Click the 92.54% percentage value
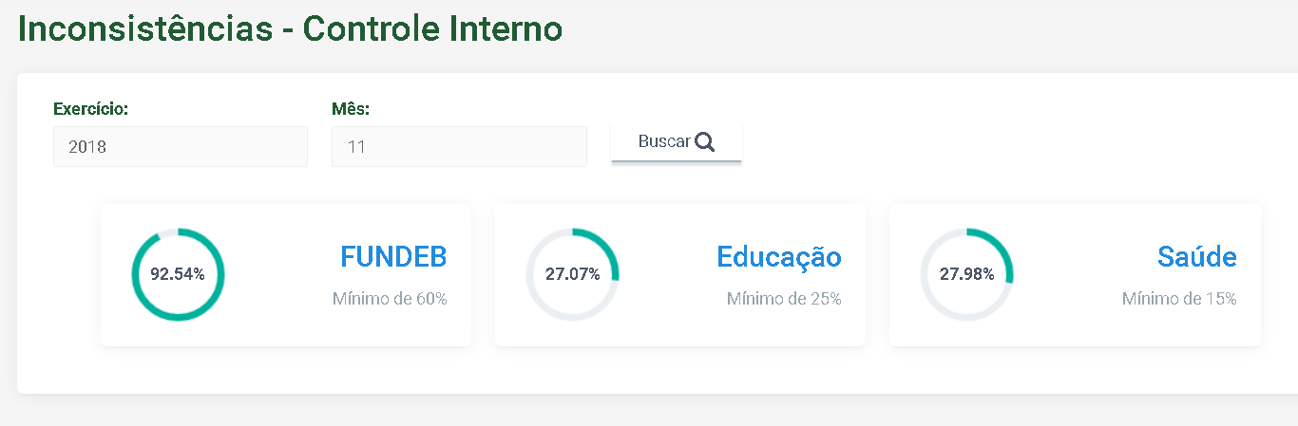 pyautogui.click(x=178, y=274)
